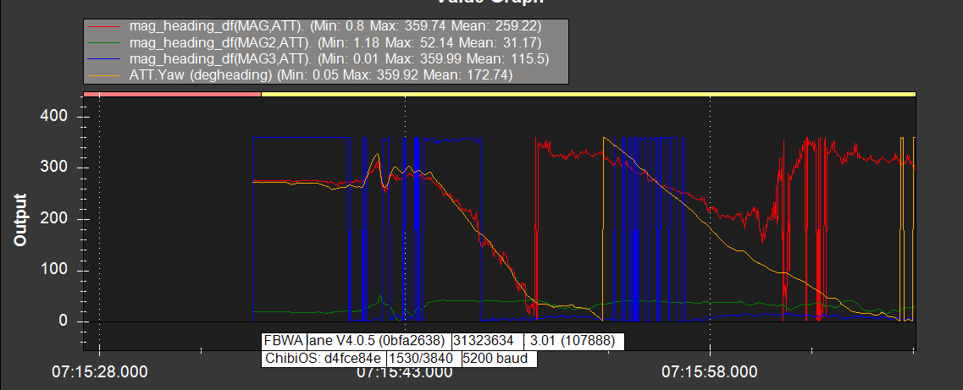Click the 'ChibiOS: d4fce84e' label
This screenshot has height=390, width=963.
pyautogui.click(x=324, y=358)
